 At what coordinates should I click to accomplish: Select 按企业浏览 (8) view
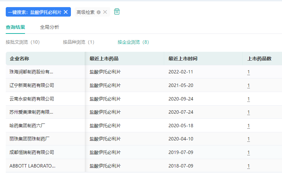133,42
